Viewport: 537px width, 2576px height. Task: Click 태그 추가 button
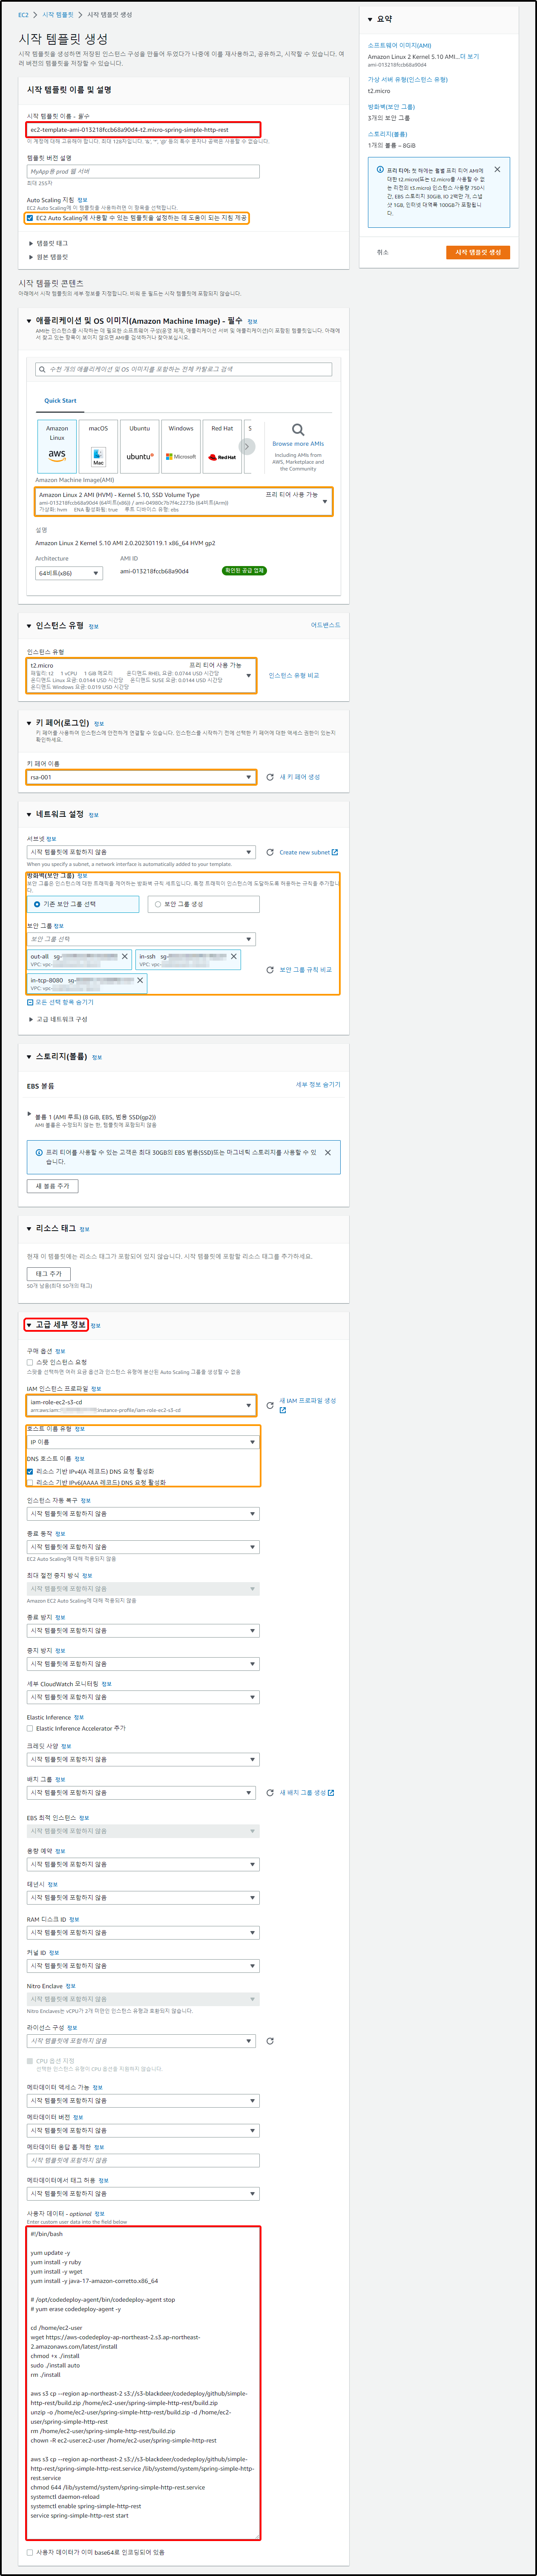(x=48, y=1274)
